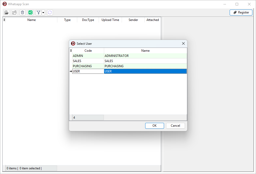Click the items status bar text
The width and height of the screenshot is (256, 174).
click(24, 168)
